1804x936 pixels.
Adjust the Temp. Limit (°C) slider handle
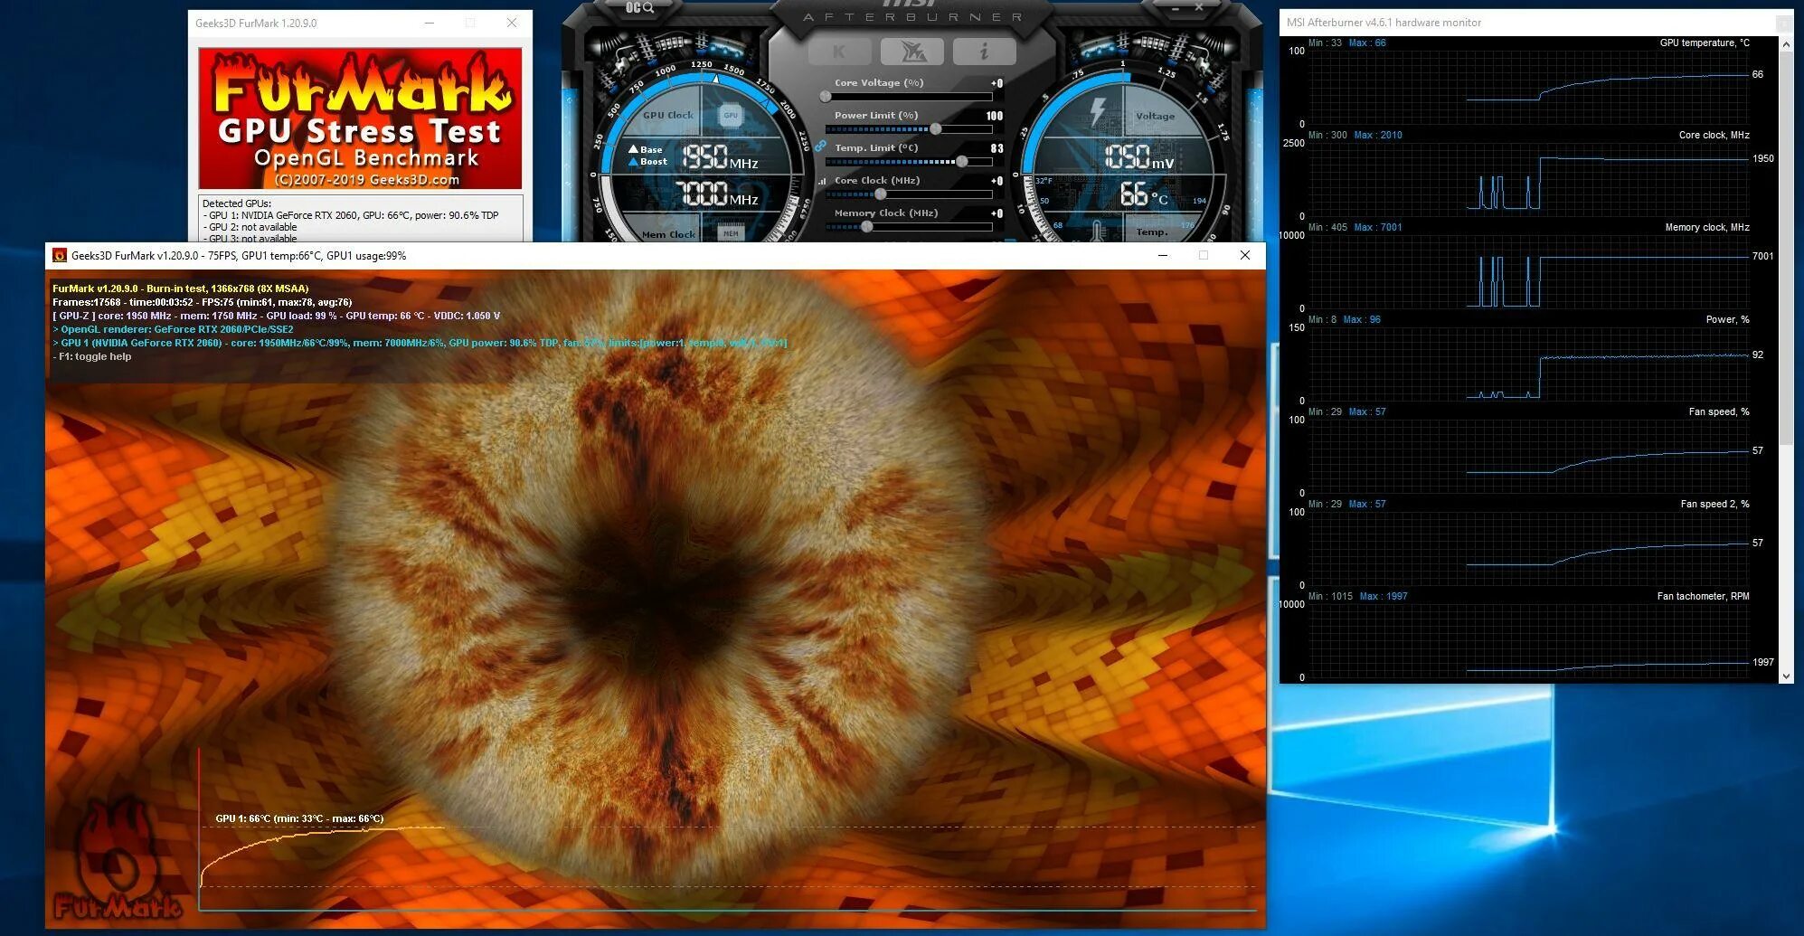click(962, 161)
